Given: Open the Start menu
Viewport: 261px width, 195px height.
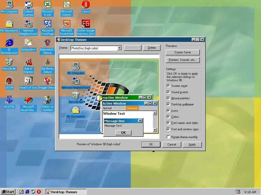Looking at the screenshot, I should point(8,192).
